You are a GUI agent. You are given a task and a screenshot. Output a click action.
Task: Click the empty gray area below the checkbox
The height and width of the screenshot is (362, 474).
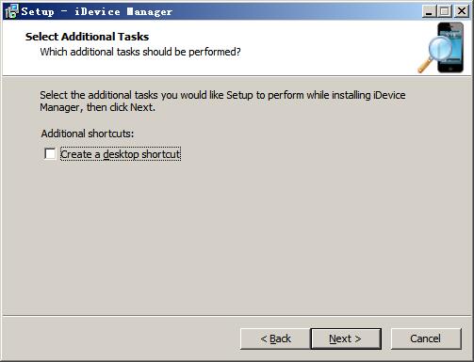click(x=237, y=238)
